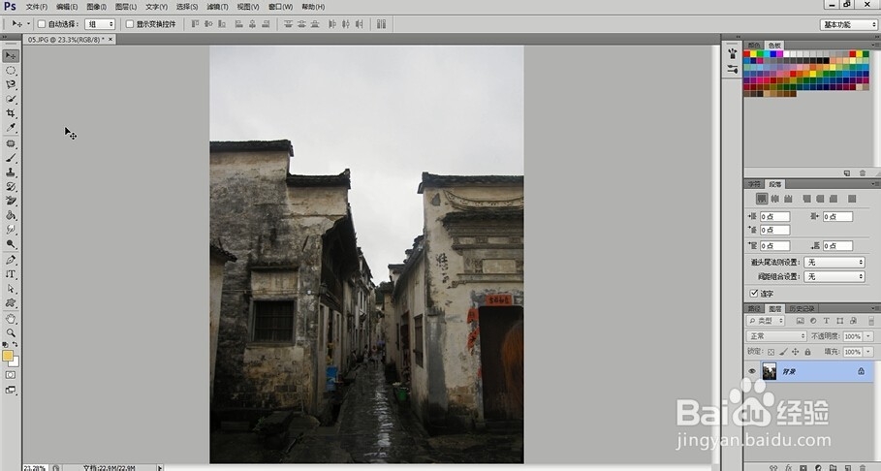This screenshot has height=471, width=881.
Task: Select the Clone Stamp tool
Action: click(x=11, y=172)
